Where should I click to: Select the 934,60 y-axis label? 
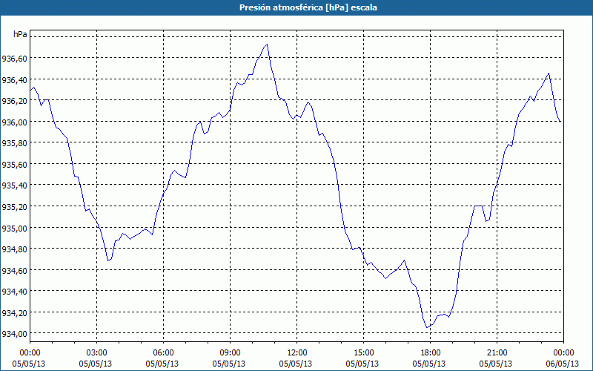pos(14,270)
